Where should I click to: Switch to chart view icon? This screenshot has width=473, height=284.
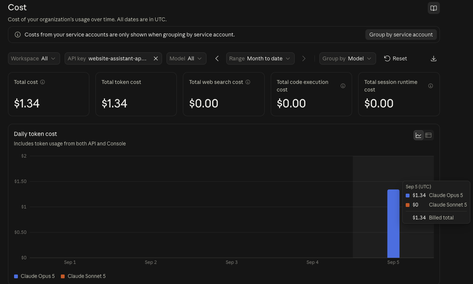tap(419, 135)
